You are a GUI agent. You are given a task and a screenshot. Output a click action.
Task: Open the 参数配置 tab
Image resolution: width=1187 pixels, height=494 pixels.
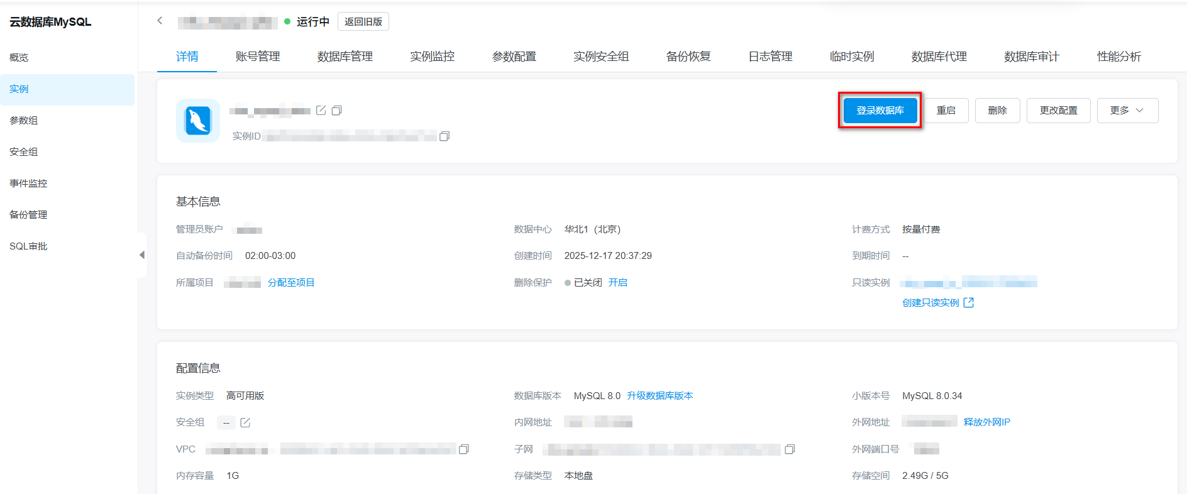click(514, 57)
